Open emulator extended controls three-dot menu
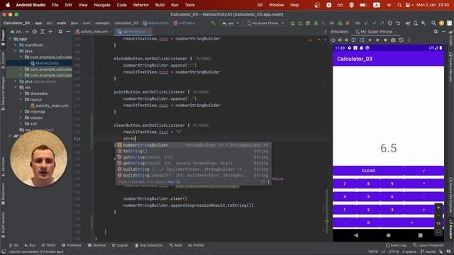 409,40
